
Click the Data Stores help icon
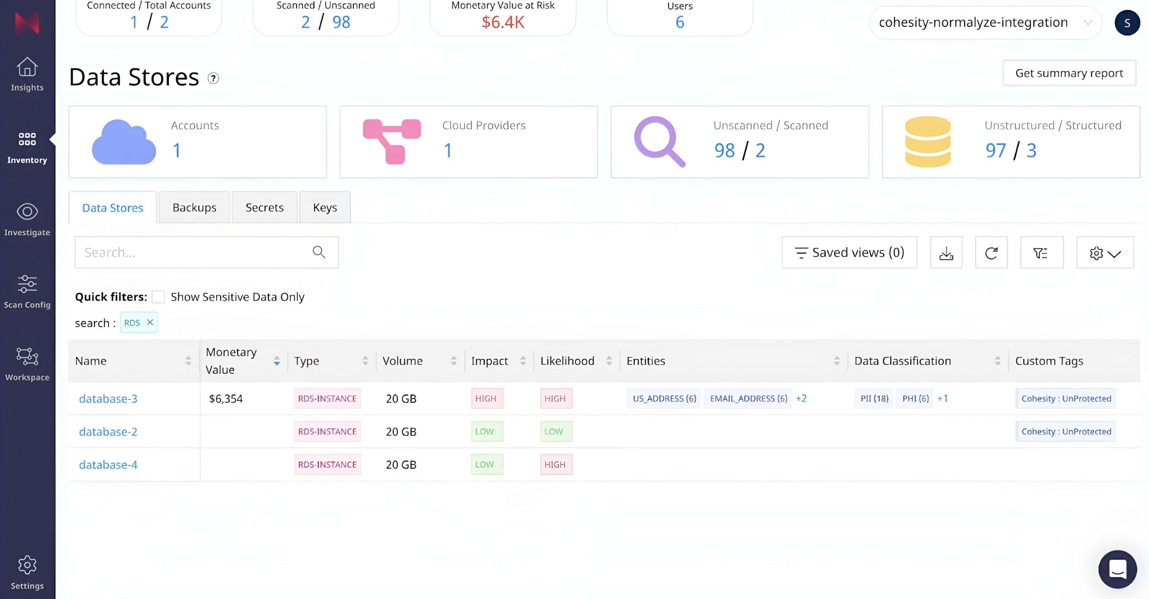tap(213, 78)
